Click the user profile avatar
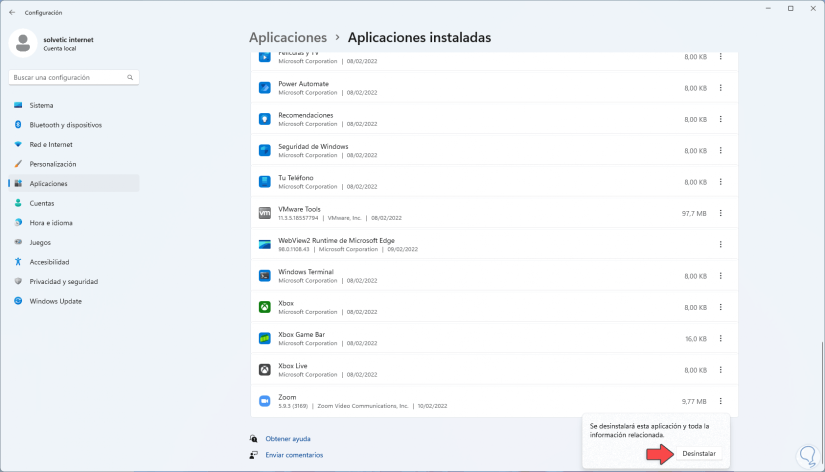 (x=23, y=43)
